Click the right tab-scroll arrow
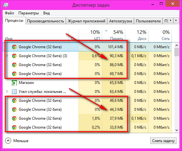 (176, 20)
